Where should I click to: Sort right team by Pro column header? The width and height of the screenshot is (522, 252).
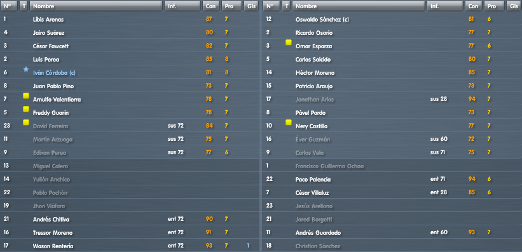pyautogui.click(x=494, y=6)
